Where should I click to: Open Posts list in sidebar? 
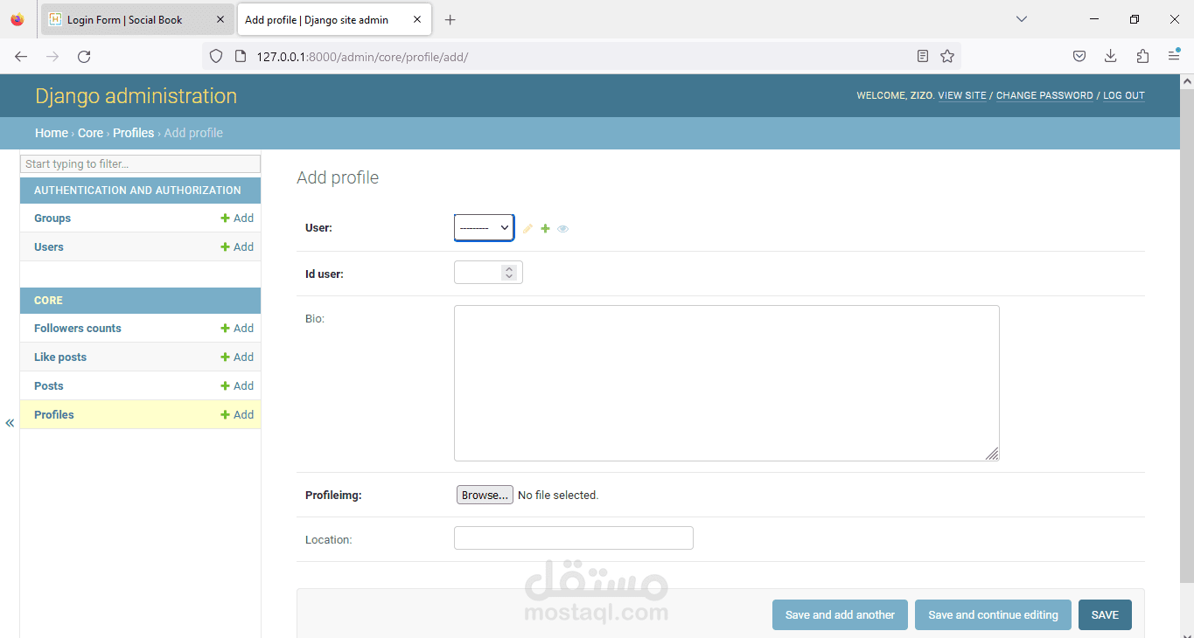(49, 386)
